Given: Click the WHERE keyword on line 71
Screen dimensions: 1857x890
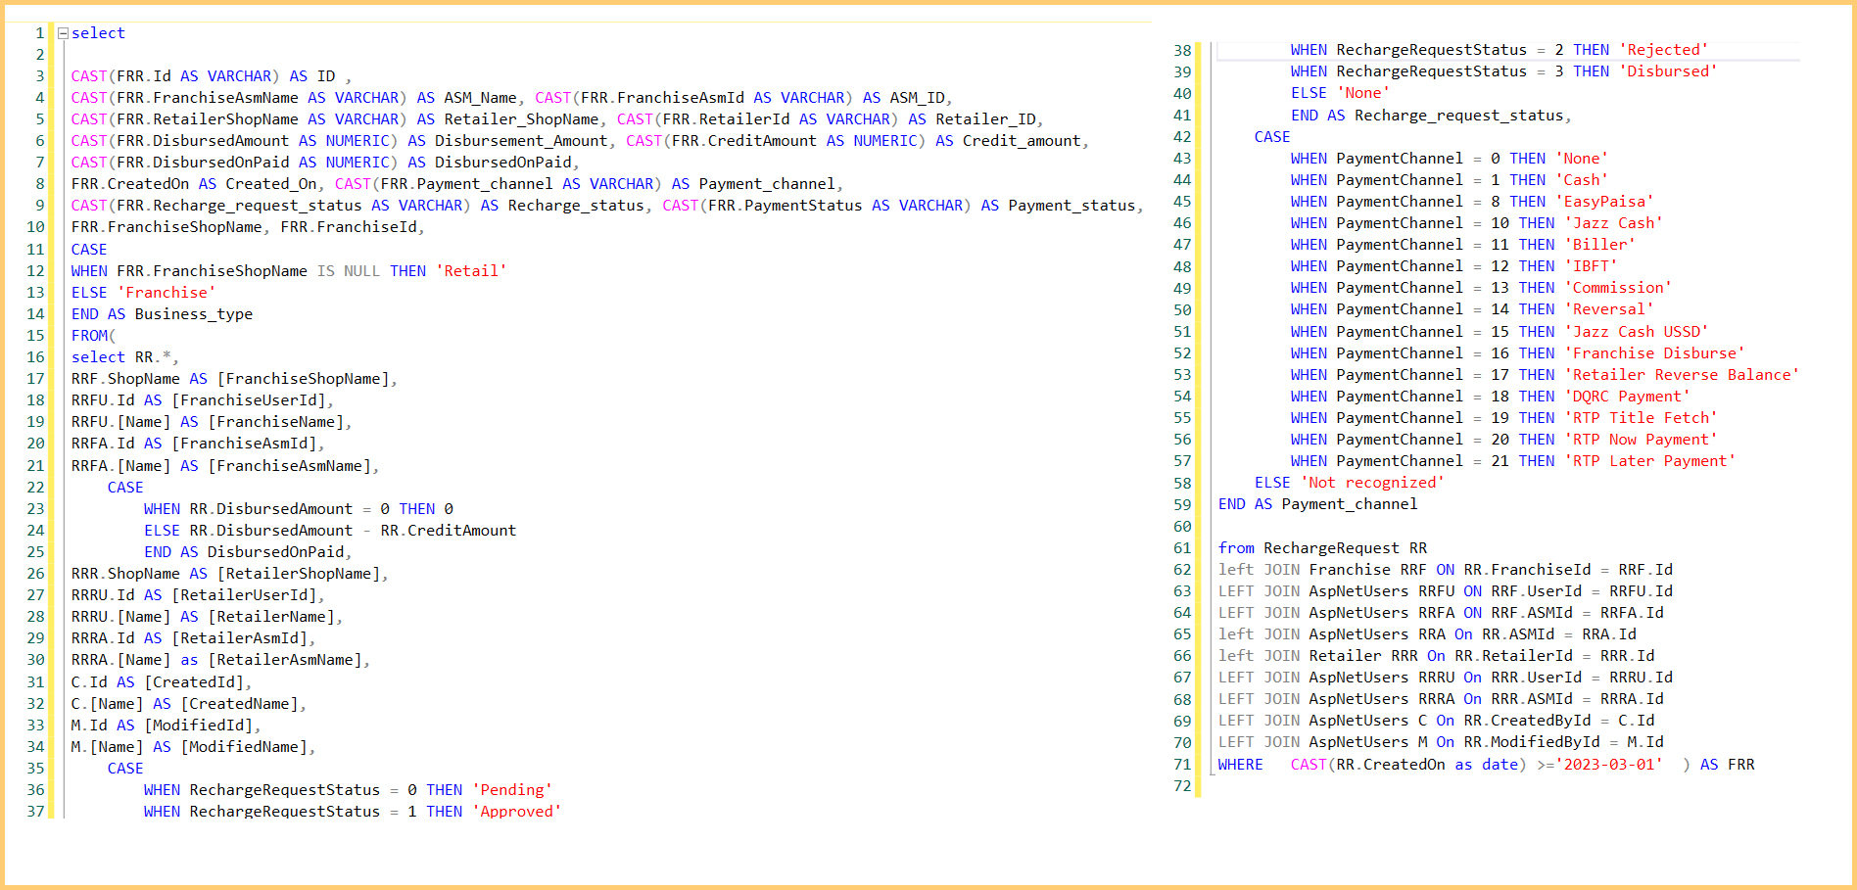Looking at the screenshot, I should coord(1240,765).
